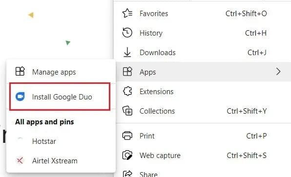Click the Airtel Xstream X icon
Viewport: 291px width, 177px height.
20,160
